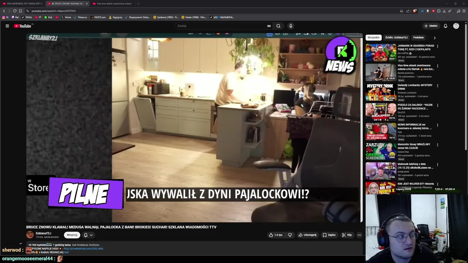Open the IG bookmark
This screenshot has height=263, width=468.
5,17
